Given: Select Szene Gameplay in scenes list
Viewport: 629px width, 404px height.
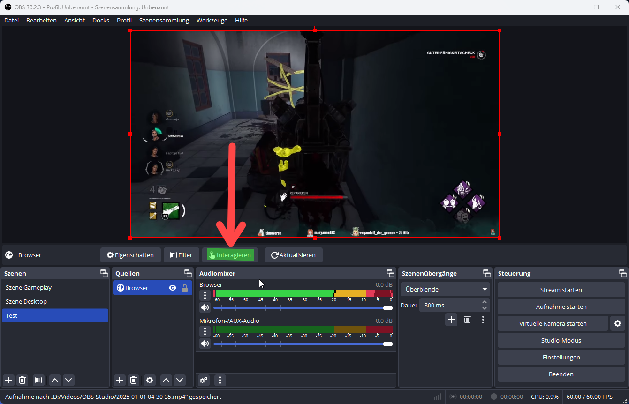Looking at the screenshot, I should pyautogui.click(x=55, y=288).
